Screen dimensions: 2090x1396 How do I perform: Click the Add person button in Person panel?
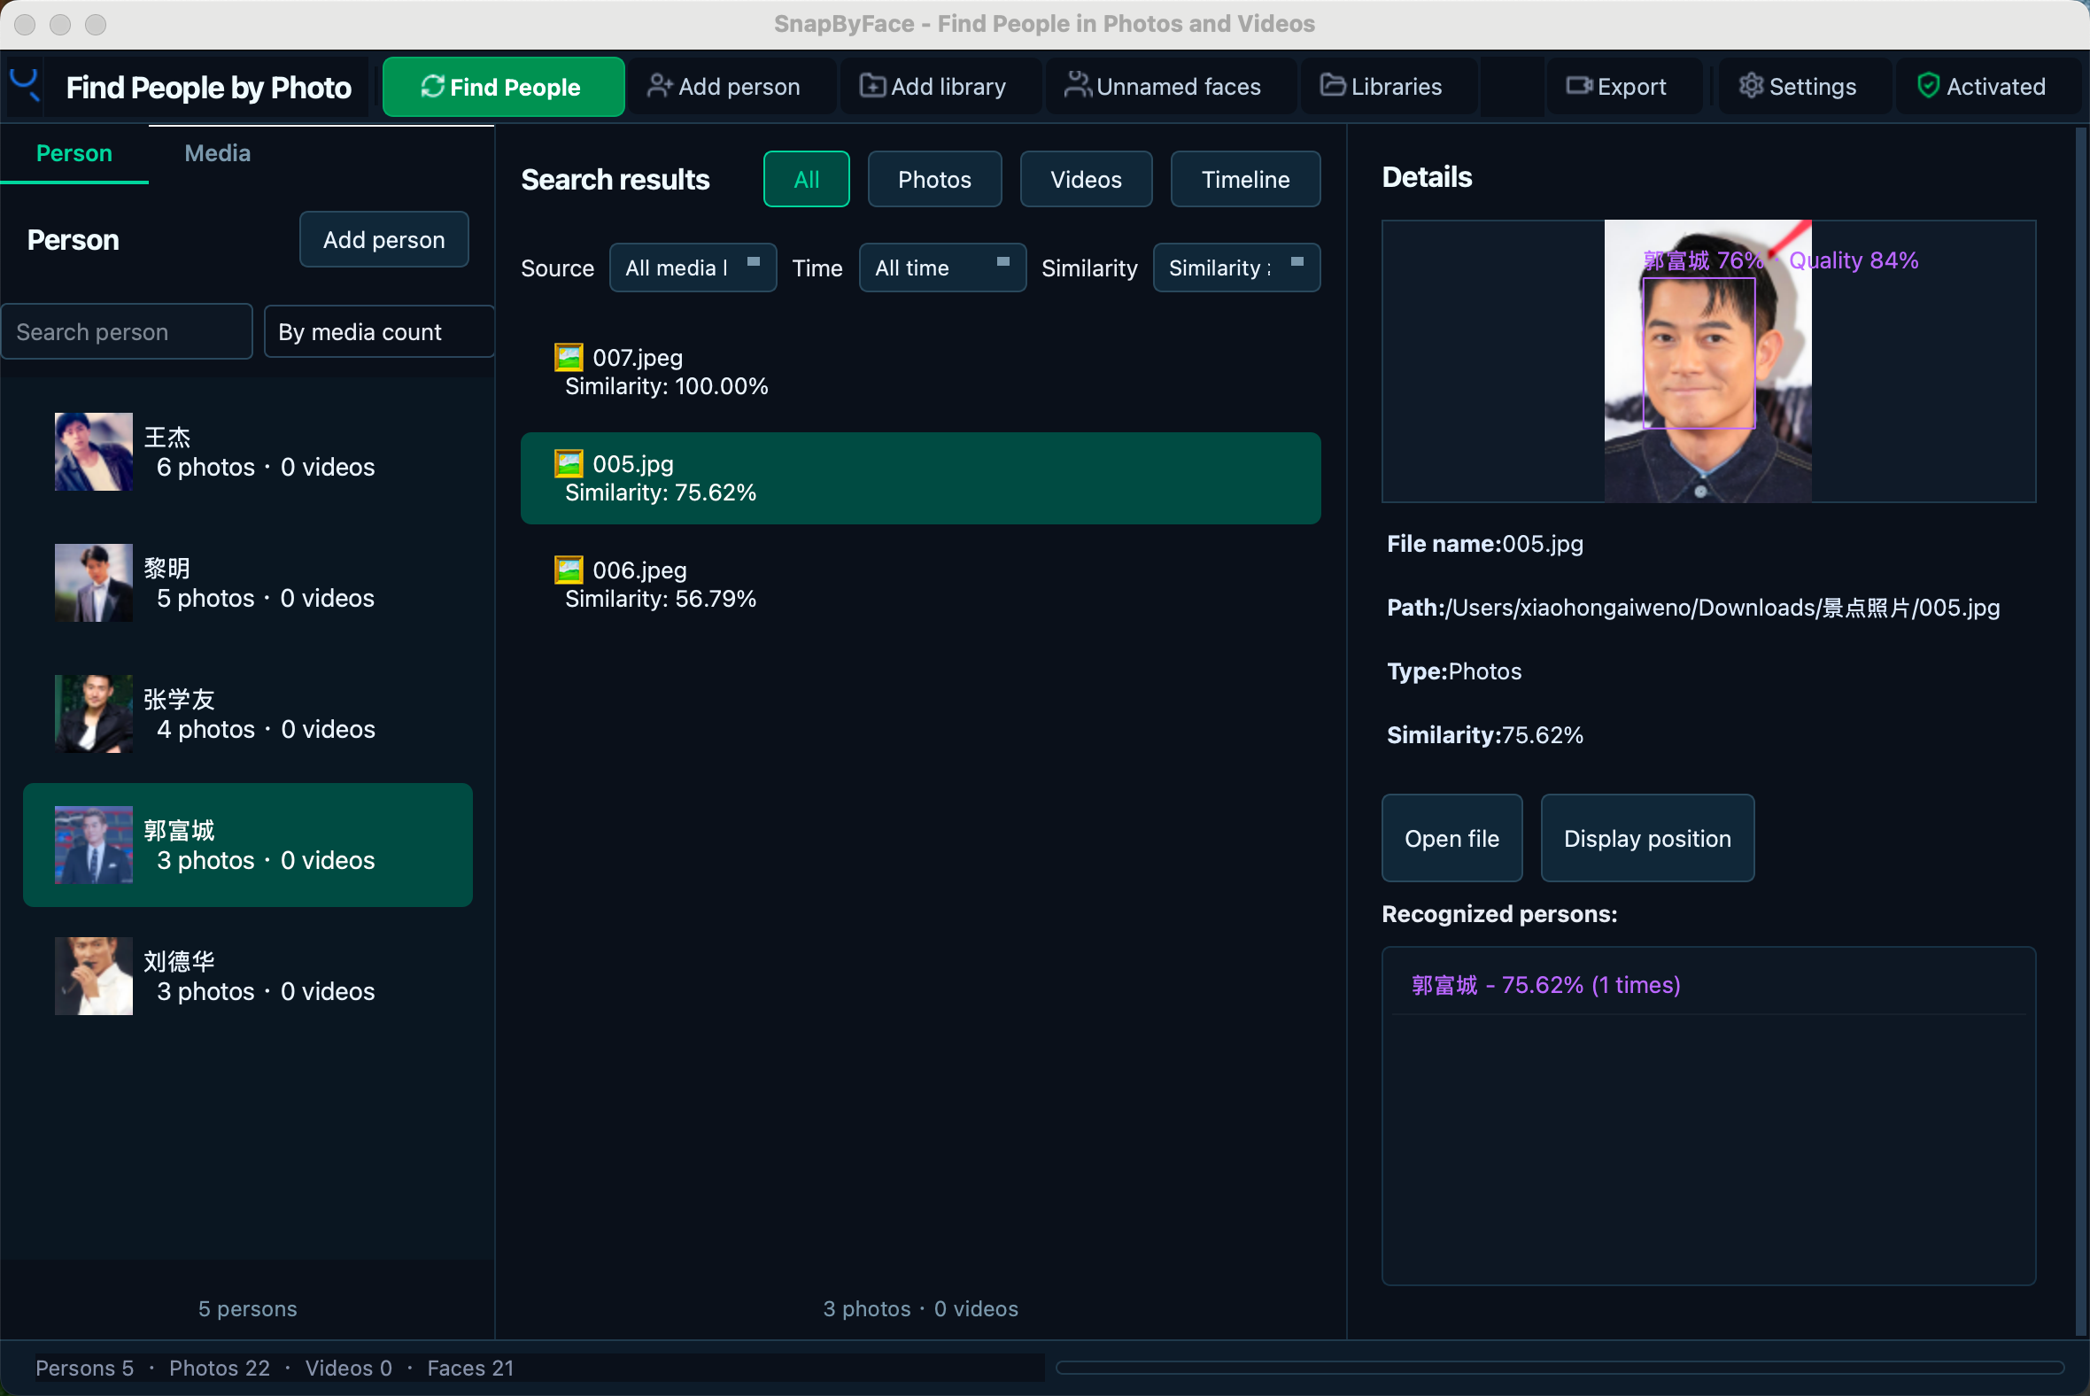click(x=384, y=239)
